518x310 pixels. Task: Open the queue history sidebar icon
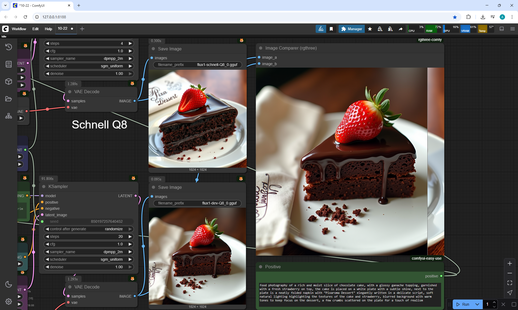[9, 47]
